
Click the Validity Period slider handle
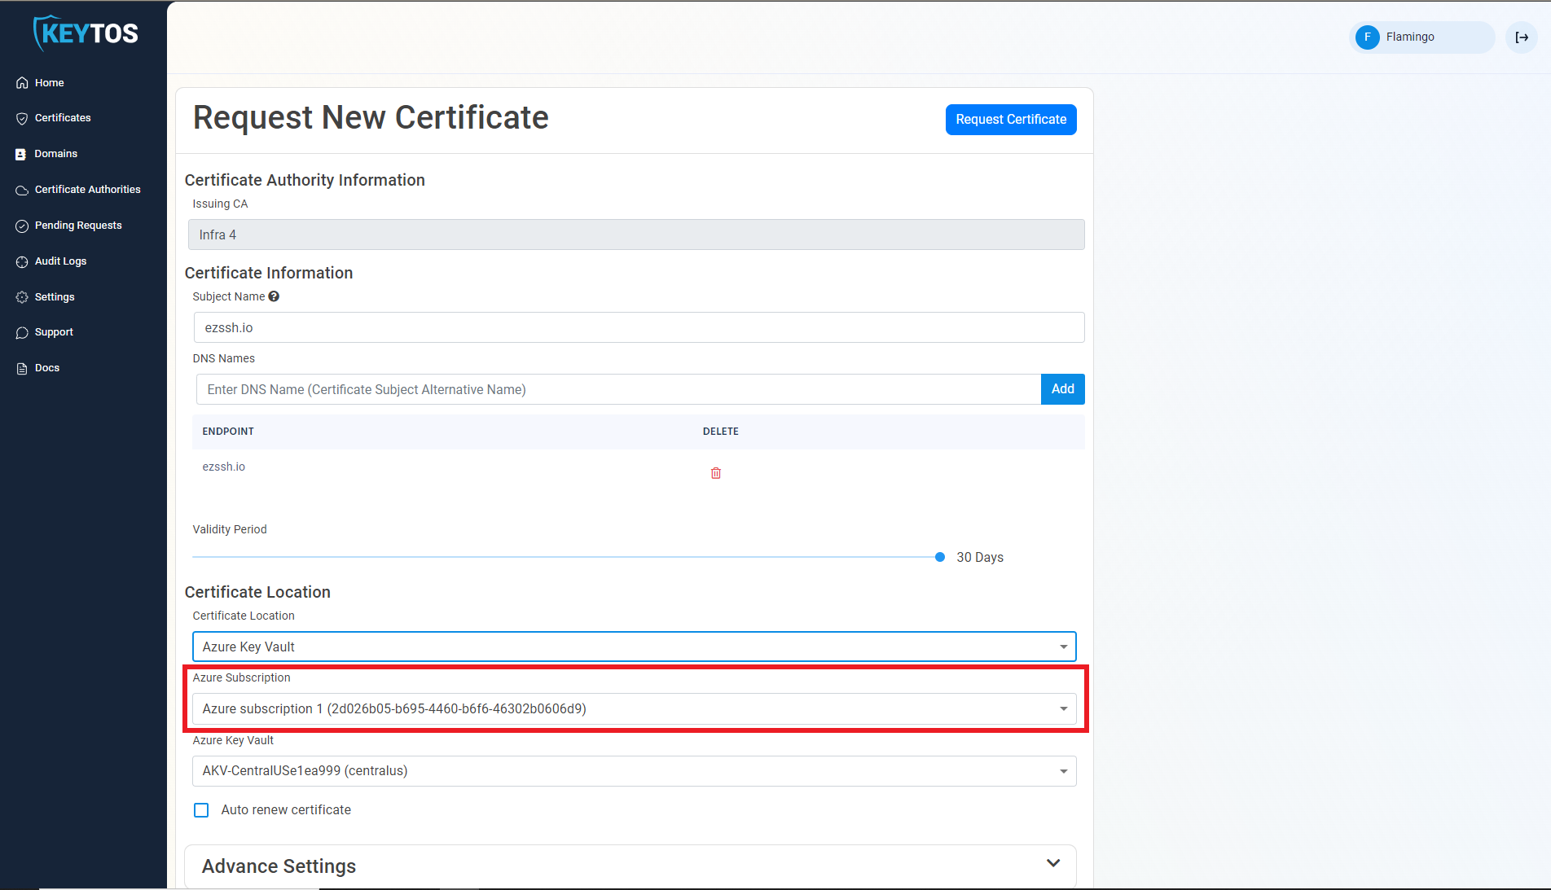pyautogui.click(x=940, y=557)
